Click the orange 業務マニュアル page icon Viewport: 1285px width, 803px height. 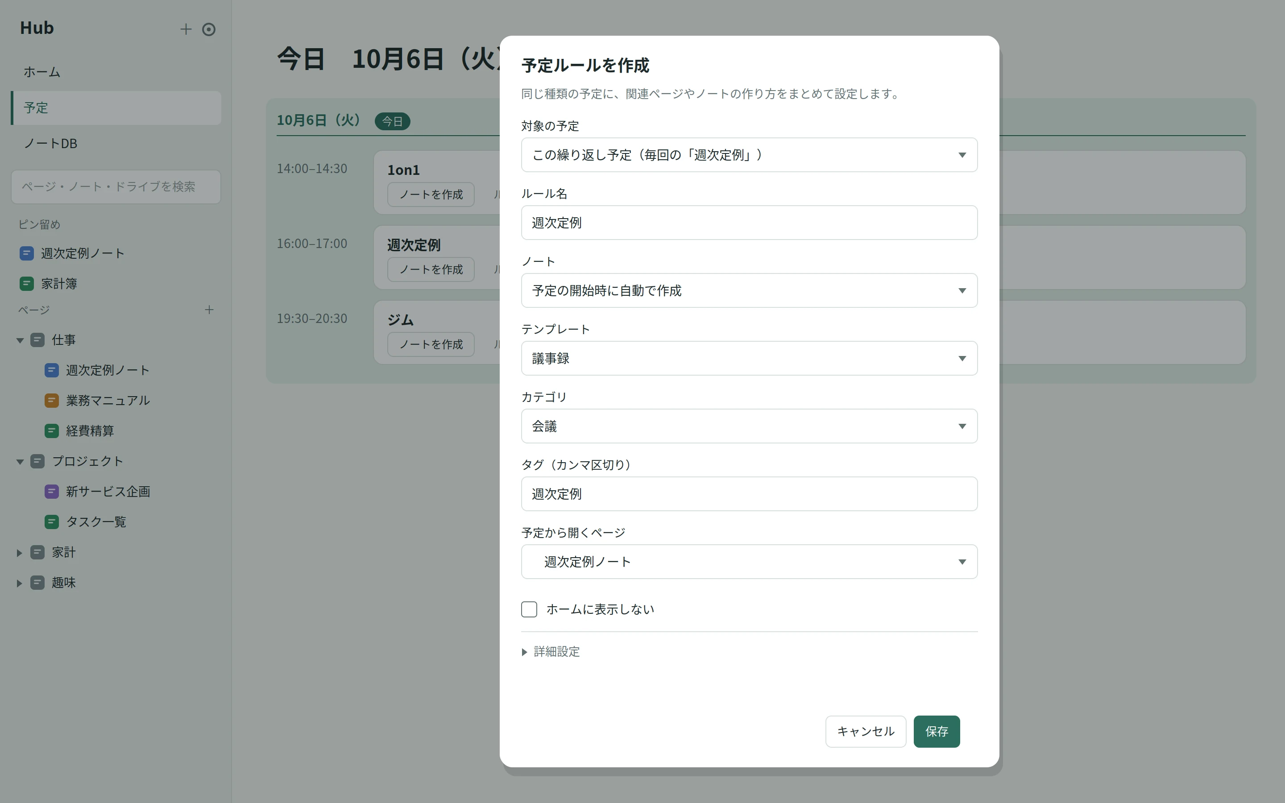(51, 401)
